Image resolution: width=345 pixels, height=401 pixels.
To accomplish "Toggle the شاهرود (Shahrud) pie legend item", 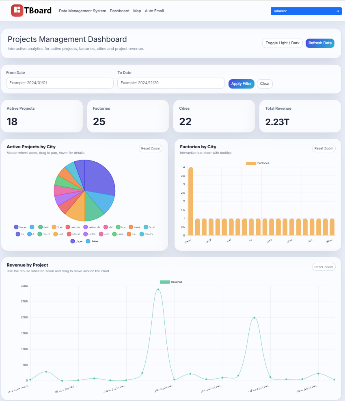I will (89, 234).
